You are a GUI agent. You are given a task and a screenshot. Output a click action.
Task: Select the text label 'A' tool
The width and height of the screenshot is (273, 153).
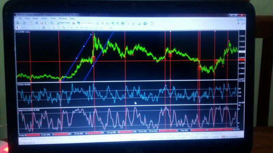tap(54, 27)
